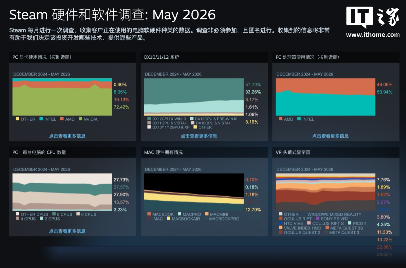Image resolution: width=406 pixels, height=268 pixels.
Task: Open 点击查看更多信息 link under PC 显卡使用情况 chart
Action: click(x=67, y=136)
